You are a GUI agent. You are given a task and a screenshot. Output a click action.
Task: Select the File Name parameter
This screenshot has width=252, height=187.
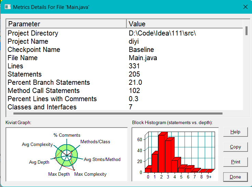23,58
